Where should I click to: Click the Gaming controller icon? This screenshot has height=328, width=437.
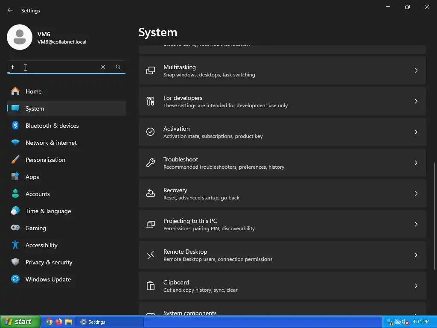(x=15, y=228)
